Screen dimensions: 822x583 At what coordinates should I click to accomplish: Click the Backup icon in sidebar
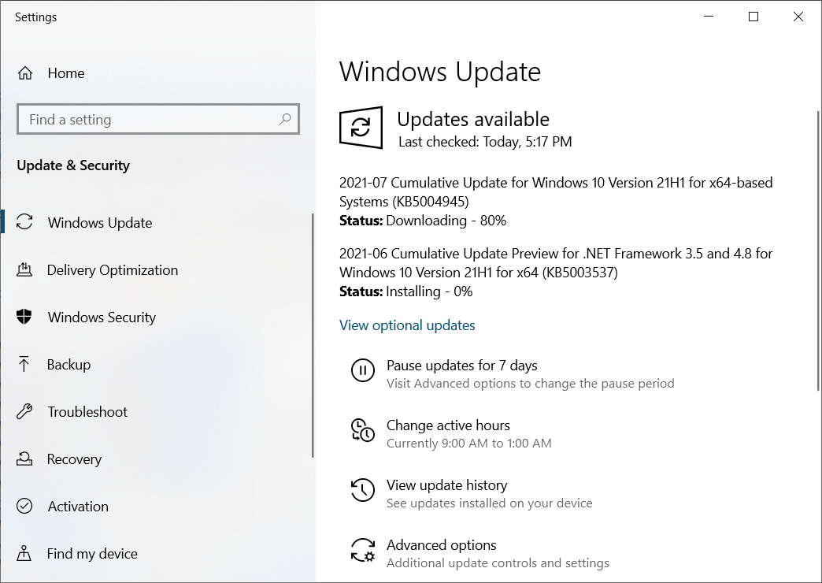(24, 364)
